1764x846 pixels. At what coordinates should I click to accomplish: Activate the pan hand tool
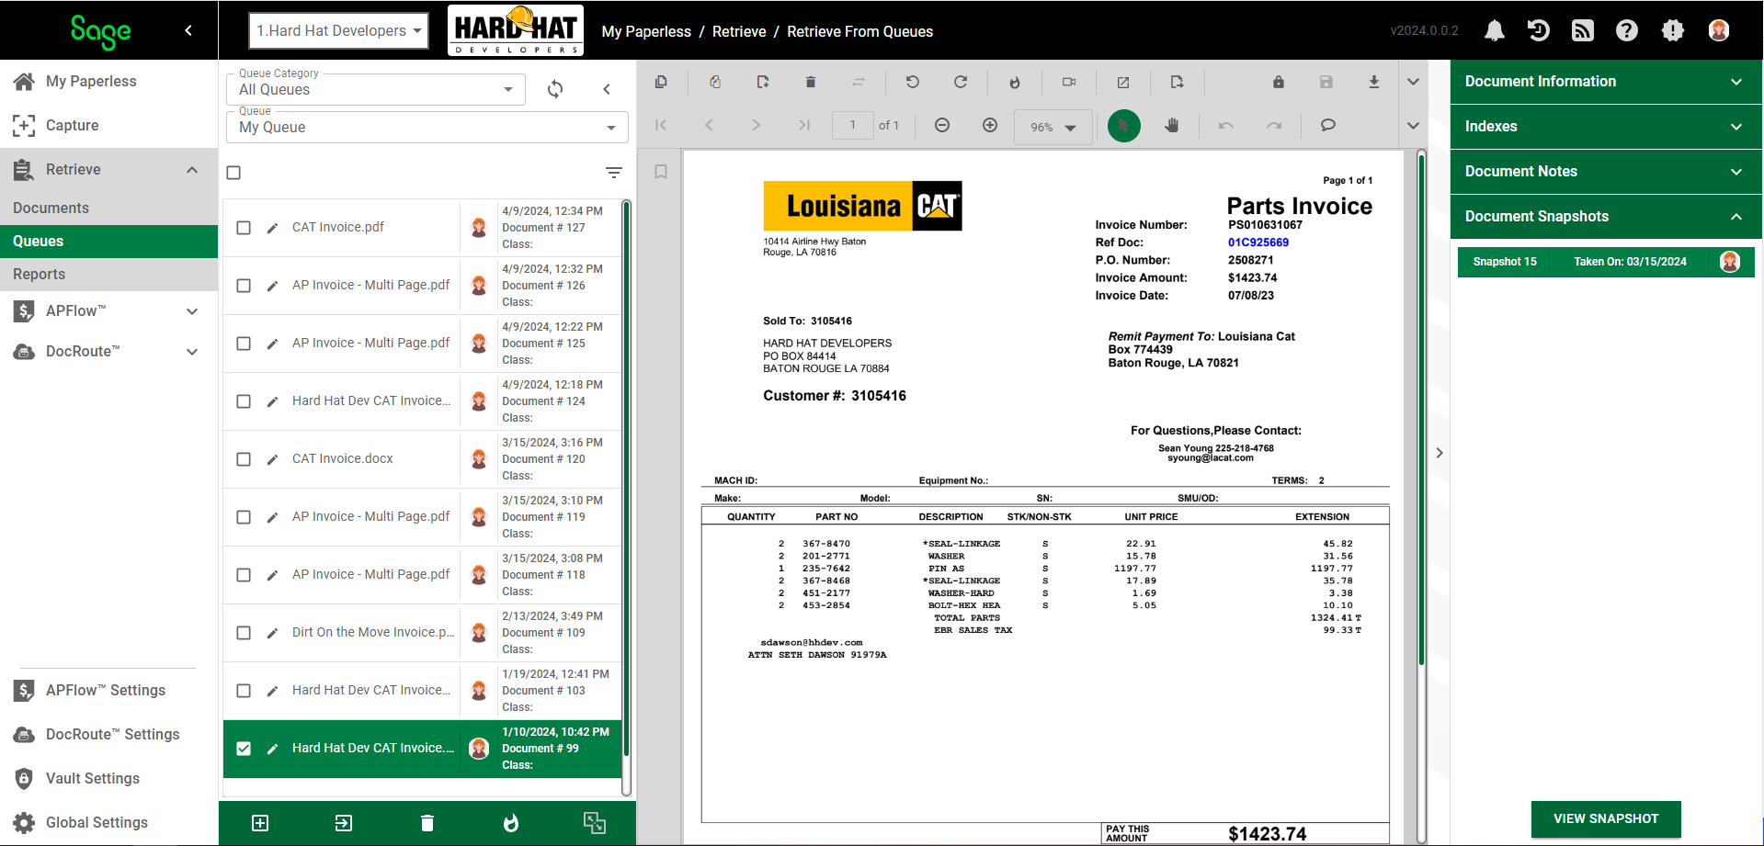[1172, 125]
